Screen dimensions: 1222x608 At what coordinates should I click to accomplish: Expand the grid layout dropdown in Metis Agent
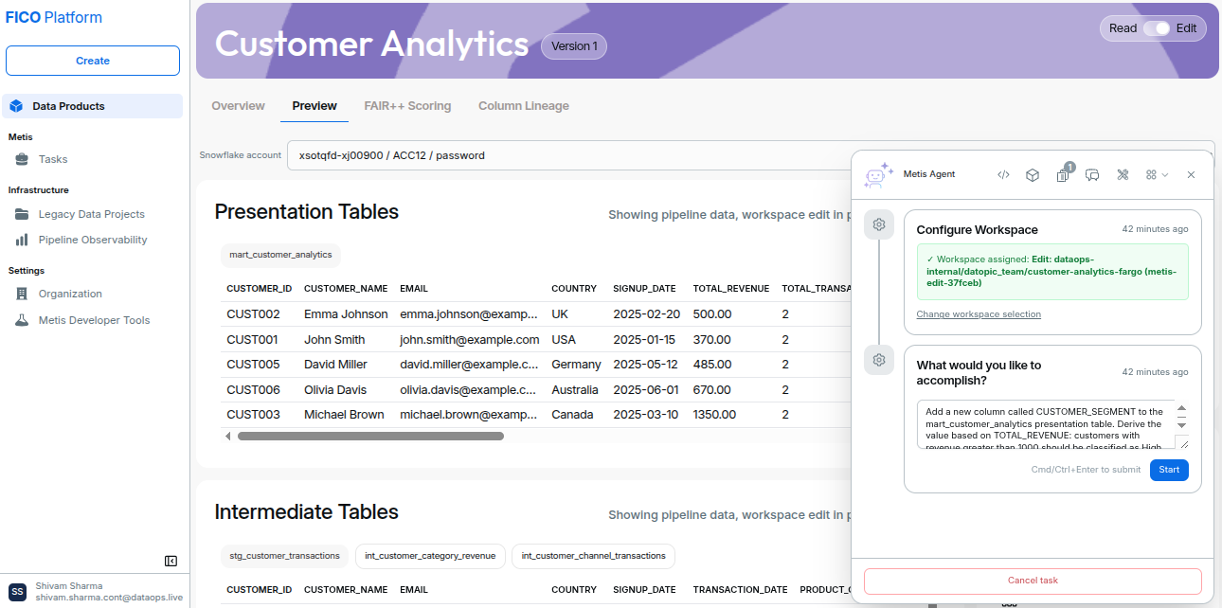coord(1157,174)
